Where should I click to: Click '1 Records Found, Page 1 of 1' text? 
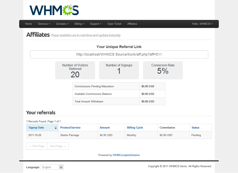point(43,121)
